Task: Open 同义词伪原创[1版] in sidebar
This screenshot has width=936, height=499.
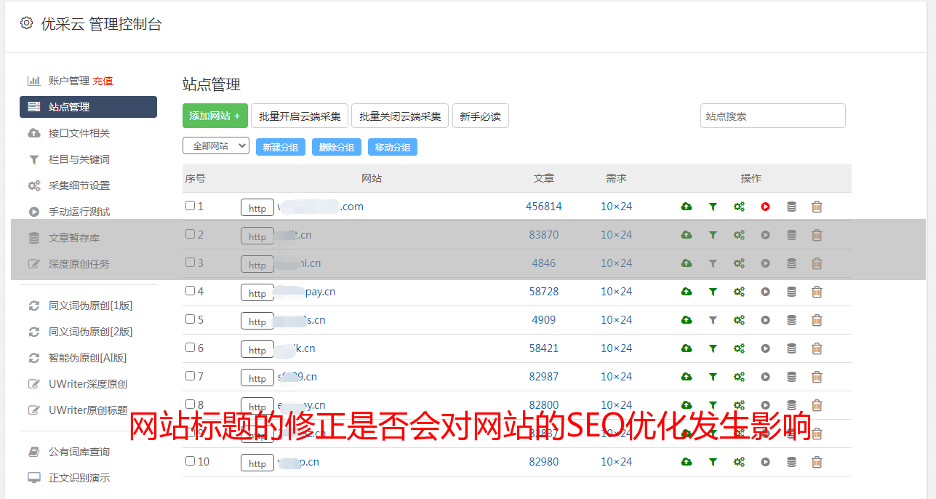Action: click(x=91, y=306)
